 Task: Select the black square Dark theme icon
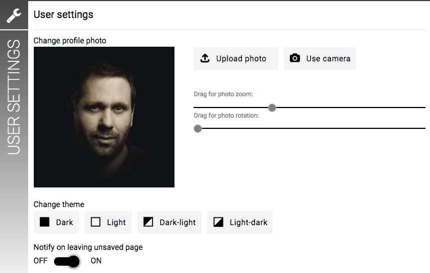coord(44,222)
